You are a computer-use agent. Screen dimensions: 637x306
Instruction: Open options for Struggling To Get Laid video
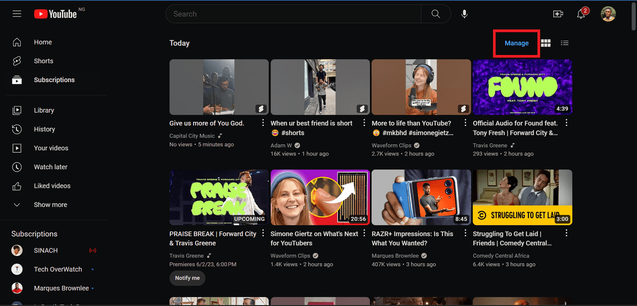tap(566, 234)
